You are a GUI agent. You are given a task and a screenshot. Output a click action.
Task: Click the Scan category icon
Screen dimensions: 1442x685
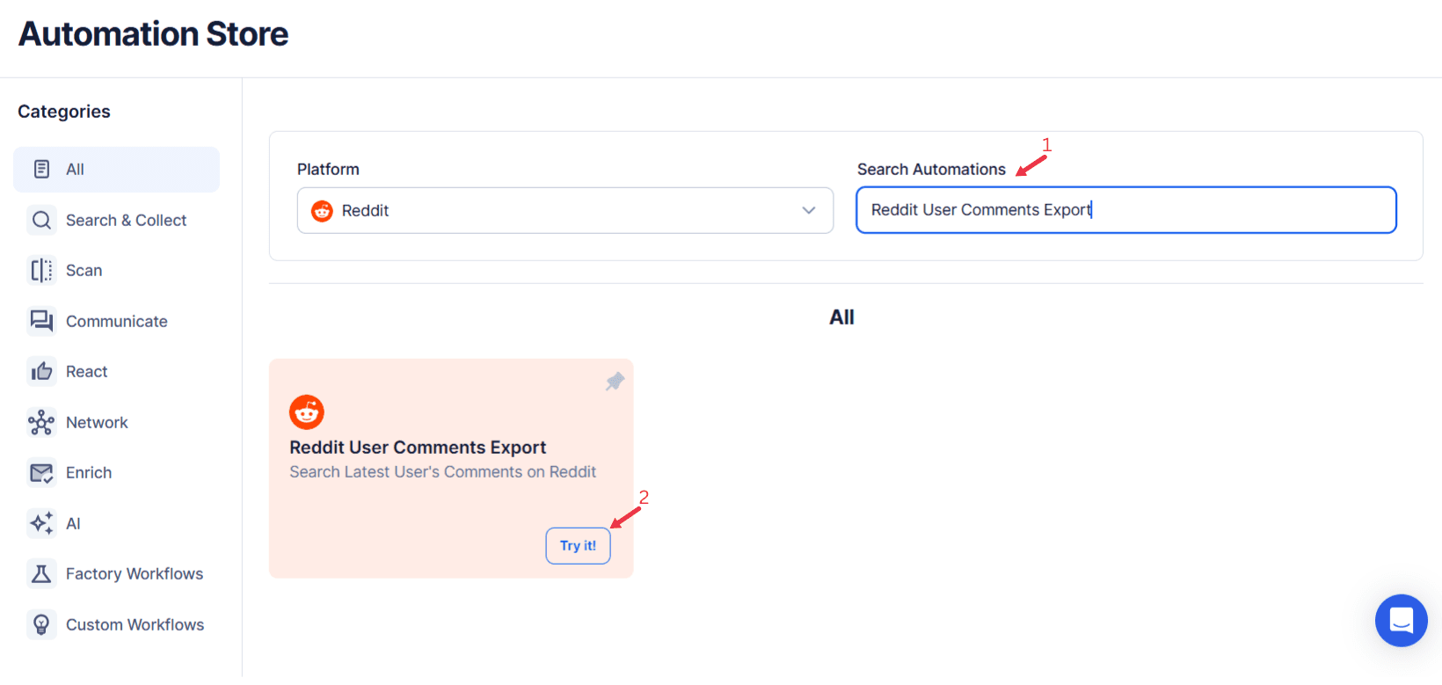41,270
